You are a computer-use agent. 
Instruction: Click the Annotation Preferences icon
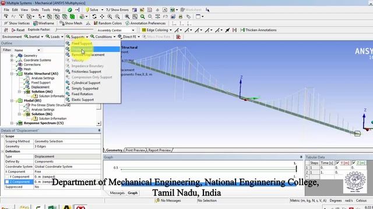coord(127,23)
